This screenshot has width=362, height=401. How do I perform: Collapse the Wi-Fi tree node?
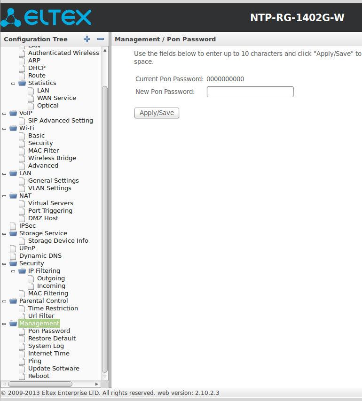[x=4, y=128]
